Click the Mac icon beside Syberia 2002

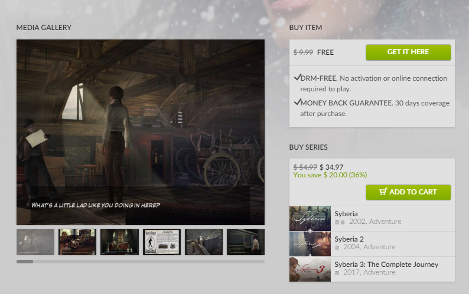pyautogui.click(x=343, y=222)
